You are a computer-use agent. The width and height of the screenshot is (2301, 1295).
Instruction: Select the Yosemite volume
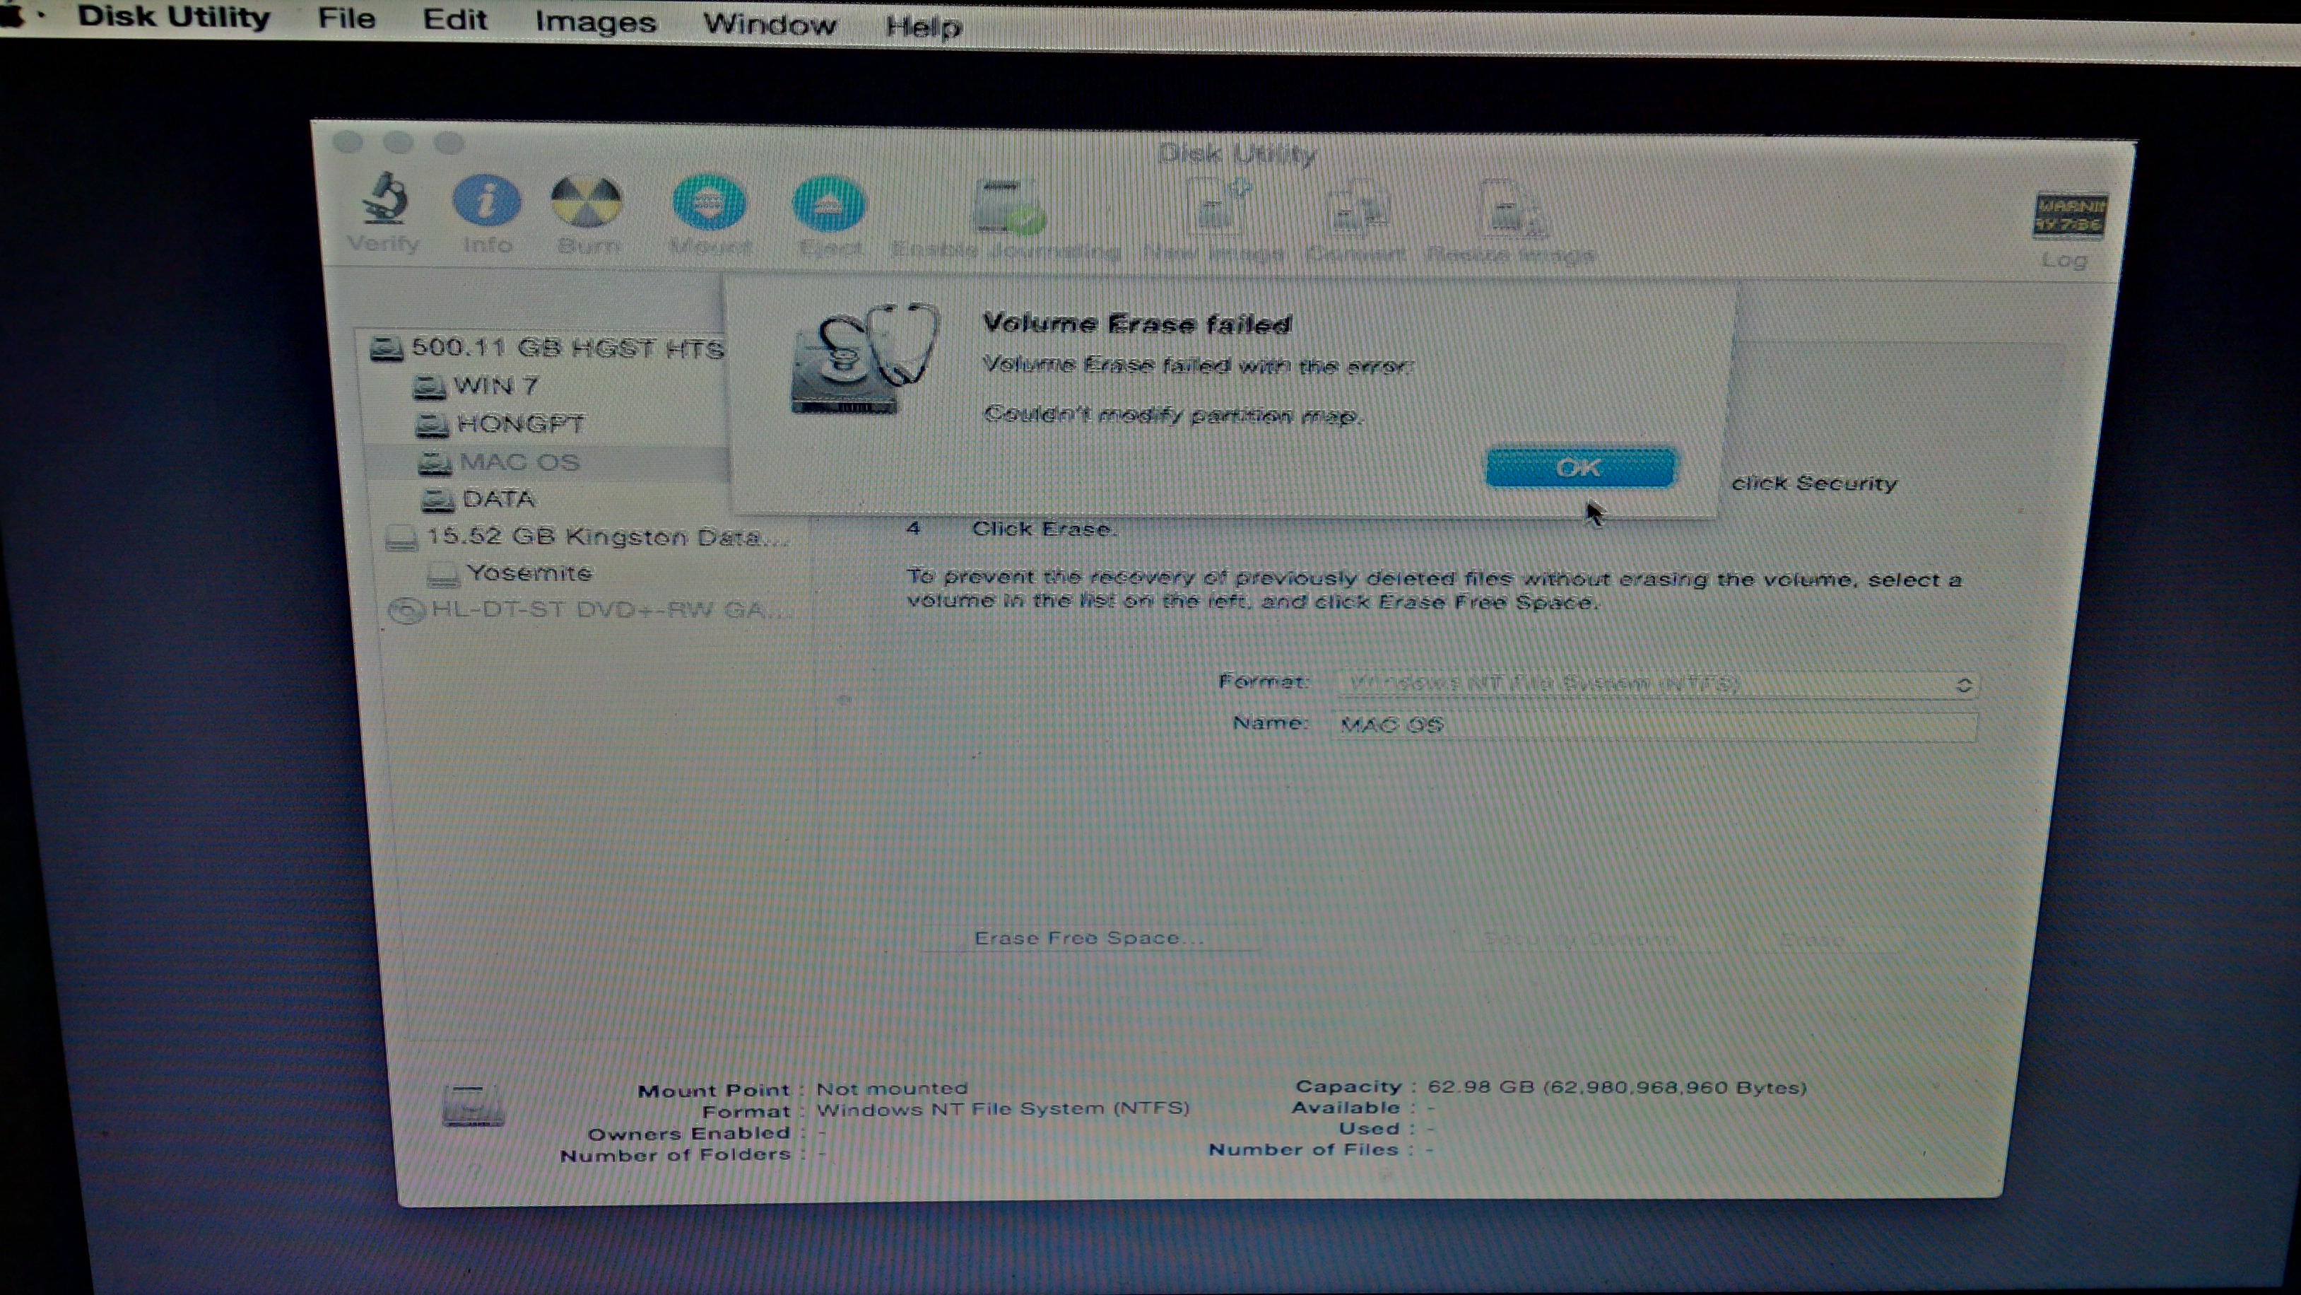point(529,573)
